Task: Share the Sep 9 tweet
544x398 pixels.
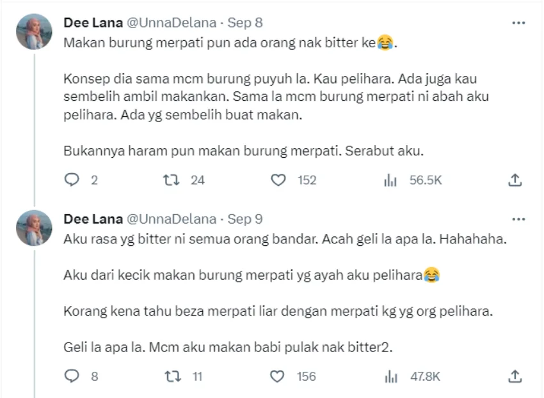Action: pos(515,376)
